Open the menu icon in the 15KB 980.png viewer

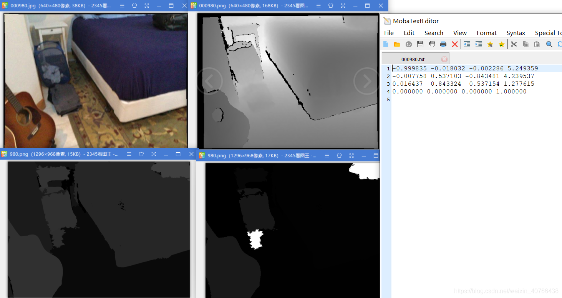pos(129,154)
